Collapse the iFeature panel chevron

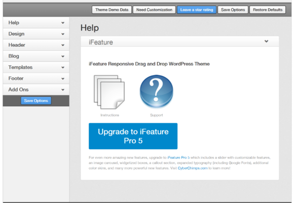click(x=266, y=41)
